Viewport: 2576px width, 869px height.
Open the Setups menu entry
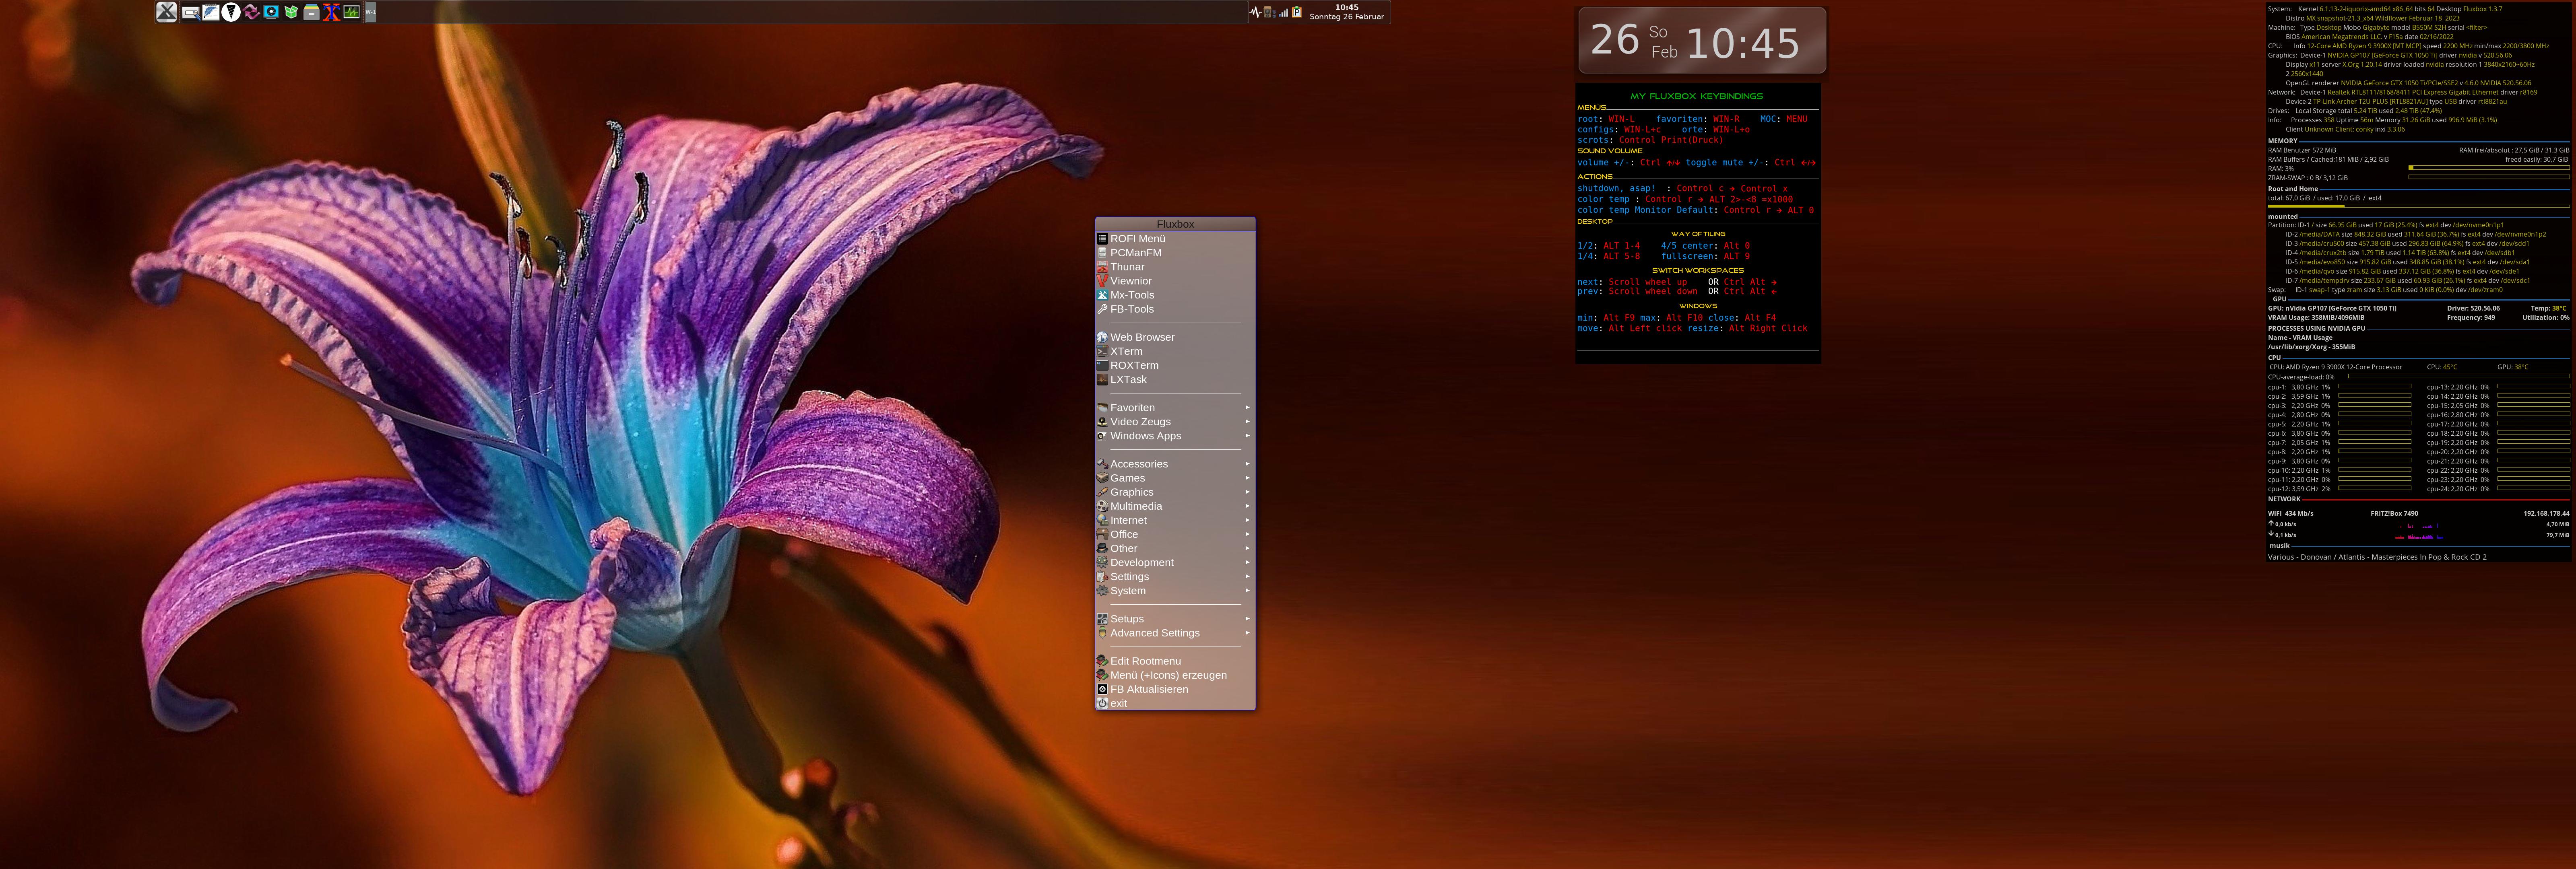pyautogui.click(x=1175, y=619)
